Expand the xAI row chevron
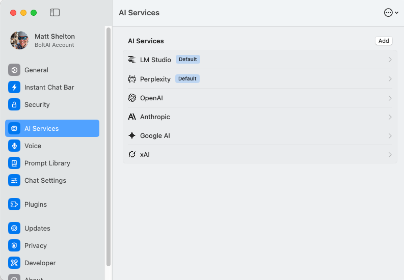The image size is (404, 280). pos(390,154)
